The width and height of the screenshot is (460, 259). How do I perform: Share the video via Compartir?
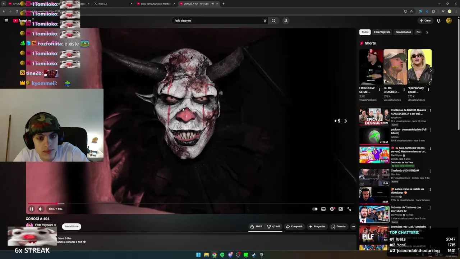coord(294,227)
